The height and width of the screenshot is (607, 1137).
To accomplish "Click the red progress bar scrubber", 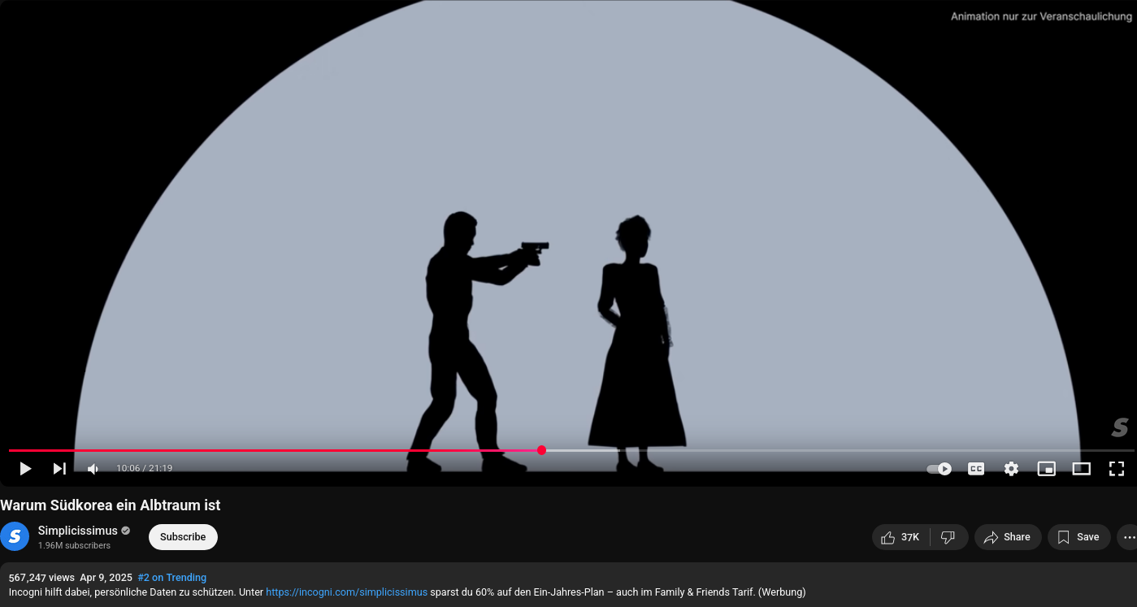I will 541,450.
